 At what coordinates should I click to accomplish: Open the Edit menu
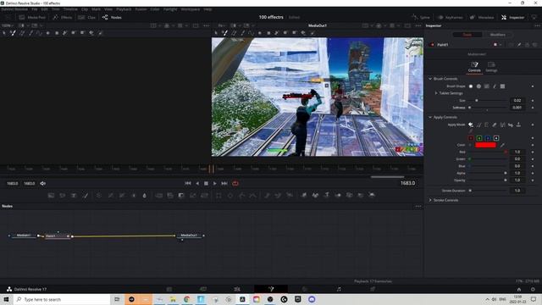point(45,9)
